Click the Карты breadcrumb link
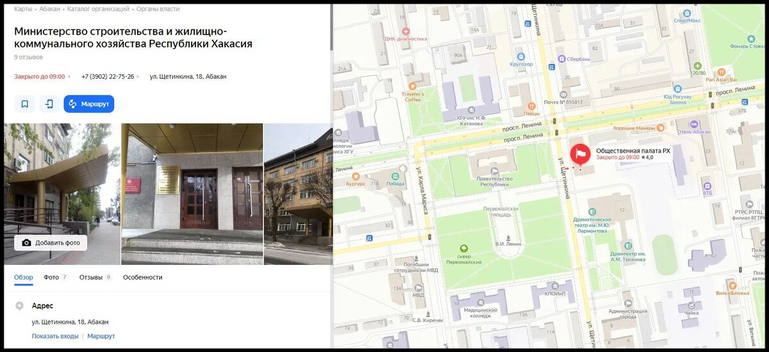The height and width of the screenshot is (352, 769). click(23, 9)
